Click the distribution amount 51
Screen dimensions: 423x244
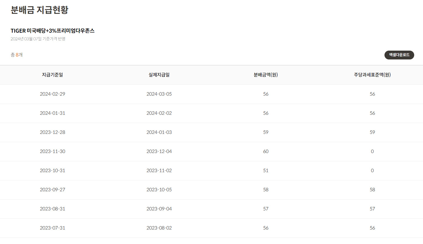pyautogui.click(x=266, y=171)
